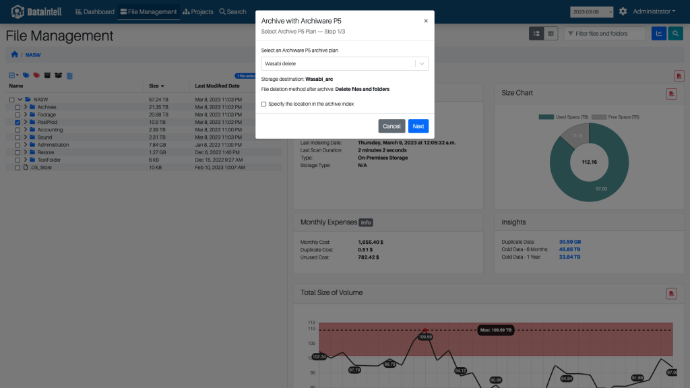
Task: Toggle Free Space (TB) legend swatch
Action: click(x=599, y=117)
